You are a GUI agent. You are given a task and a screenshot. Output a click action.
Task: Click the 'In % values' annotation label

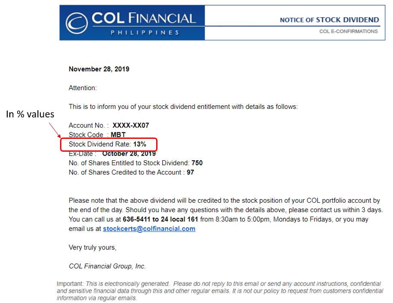pyautogui.click(x=30, y=114)
